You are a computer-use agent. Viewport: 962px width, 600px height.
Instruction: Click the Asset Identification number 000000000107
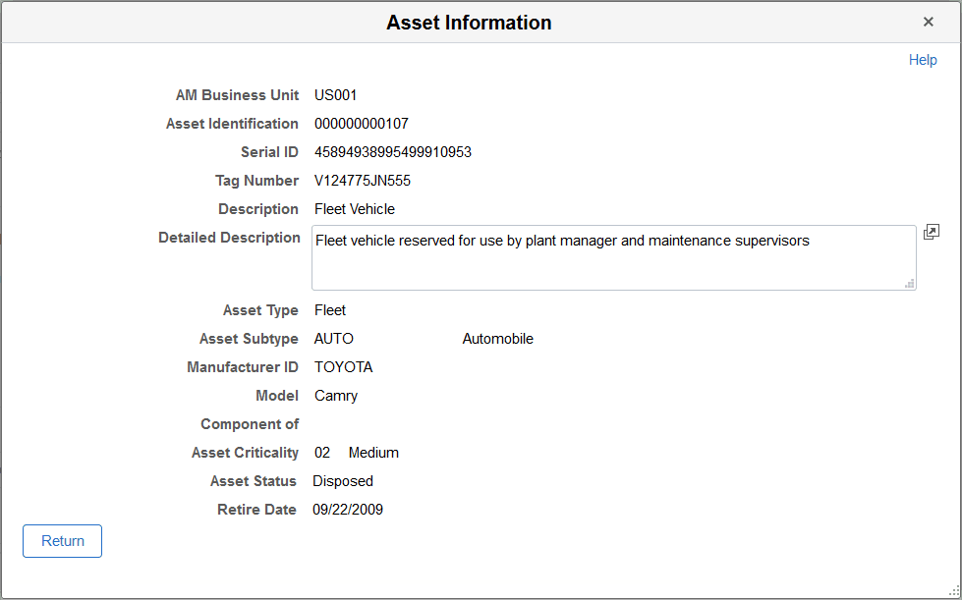360,124
